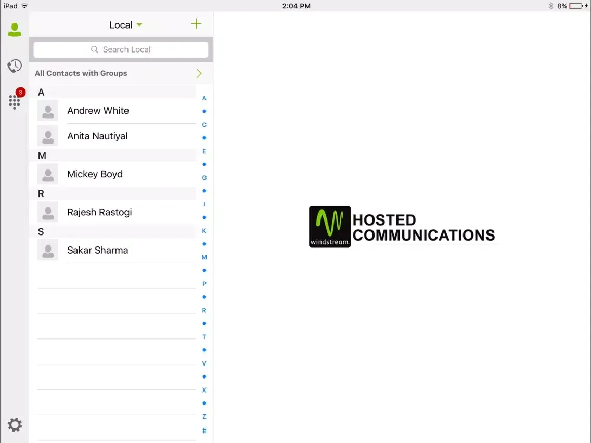Viewport: 591px width, 443px height.
Task: Click the magnifier icon in search box
Action: point(95,49)
